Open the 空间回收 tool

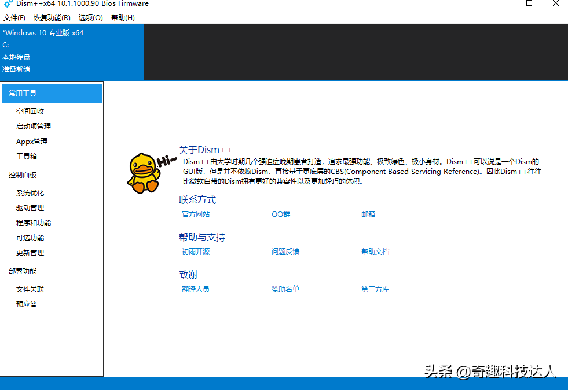tap(32, 111)
